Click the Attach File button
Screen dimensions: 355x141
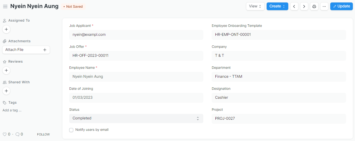coord(26,50)
